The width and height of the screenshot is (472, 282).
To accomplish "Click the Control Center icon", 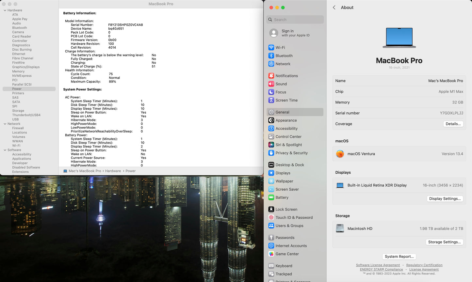I will (271, 136).
